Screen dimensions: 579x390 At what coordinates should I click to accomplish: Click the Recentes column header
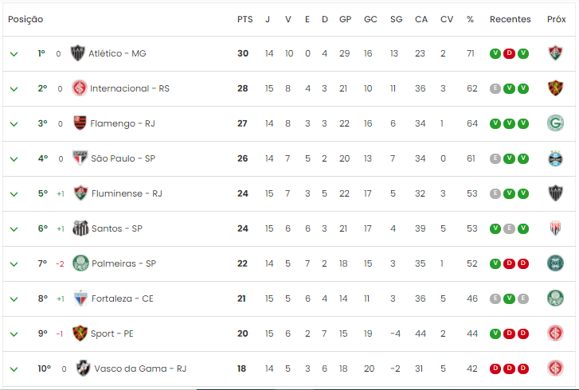[510, 19]
